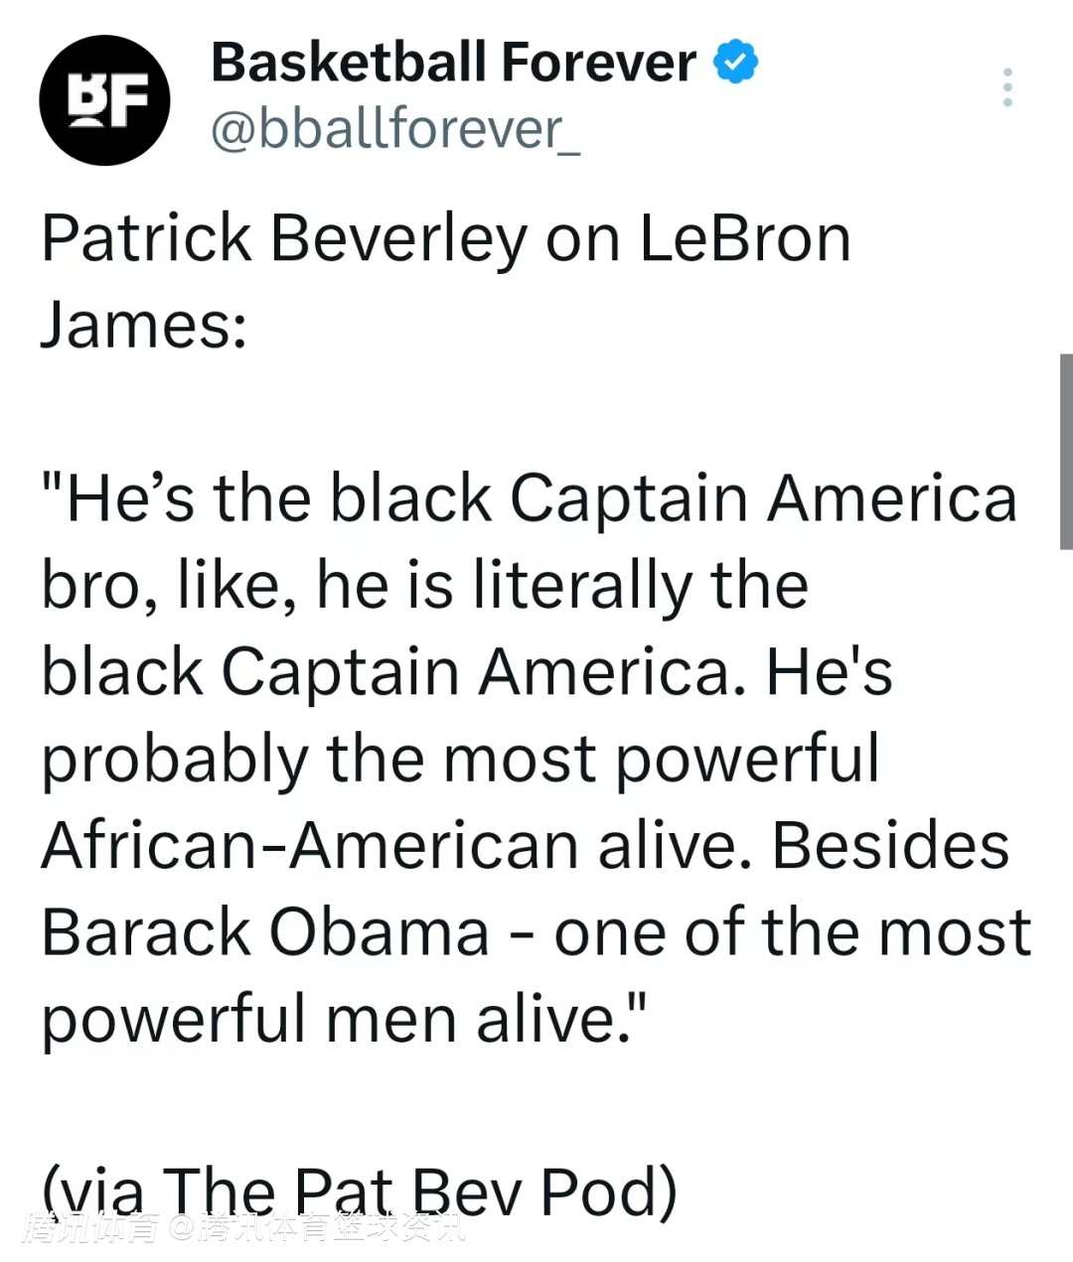Screen dimensions: 1073x1262
Task: Click the word 'LeBron' in the tweet
Action: coord(744,238)
